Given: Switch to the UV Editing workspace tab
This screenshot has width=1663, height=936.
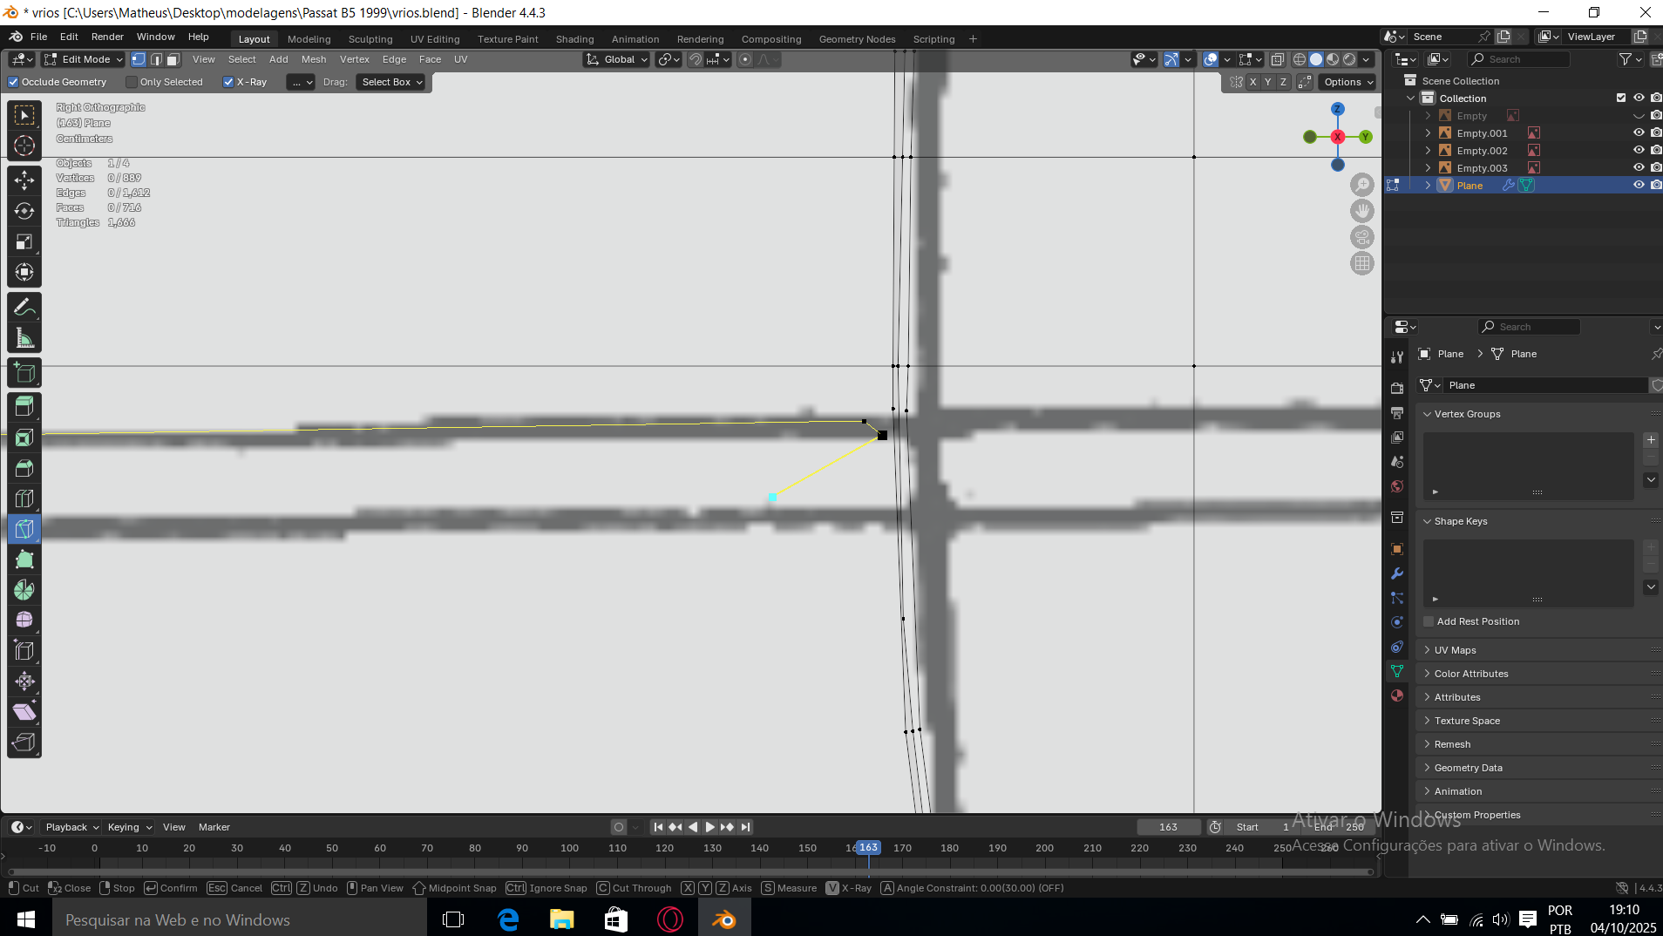Looking at the screenshot, I should [x=435, y=39].
